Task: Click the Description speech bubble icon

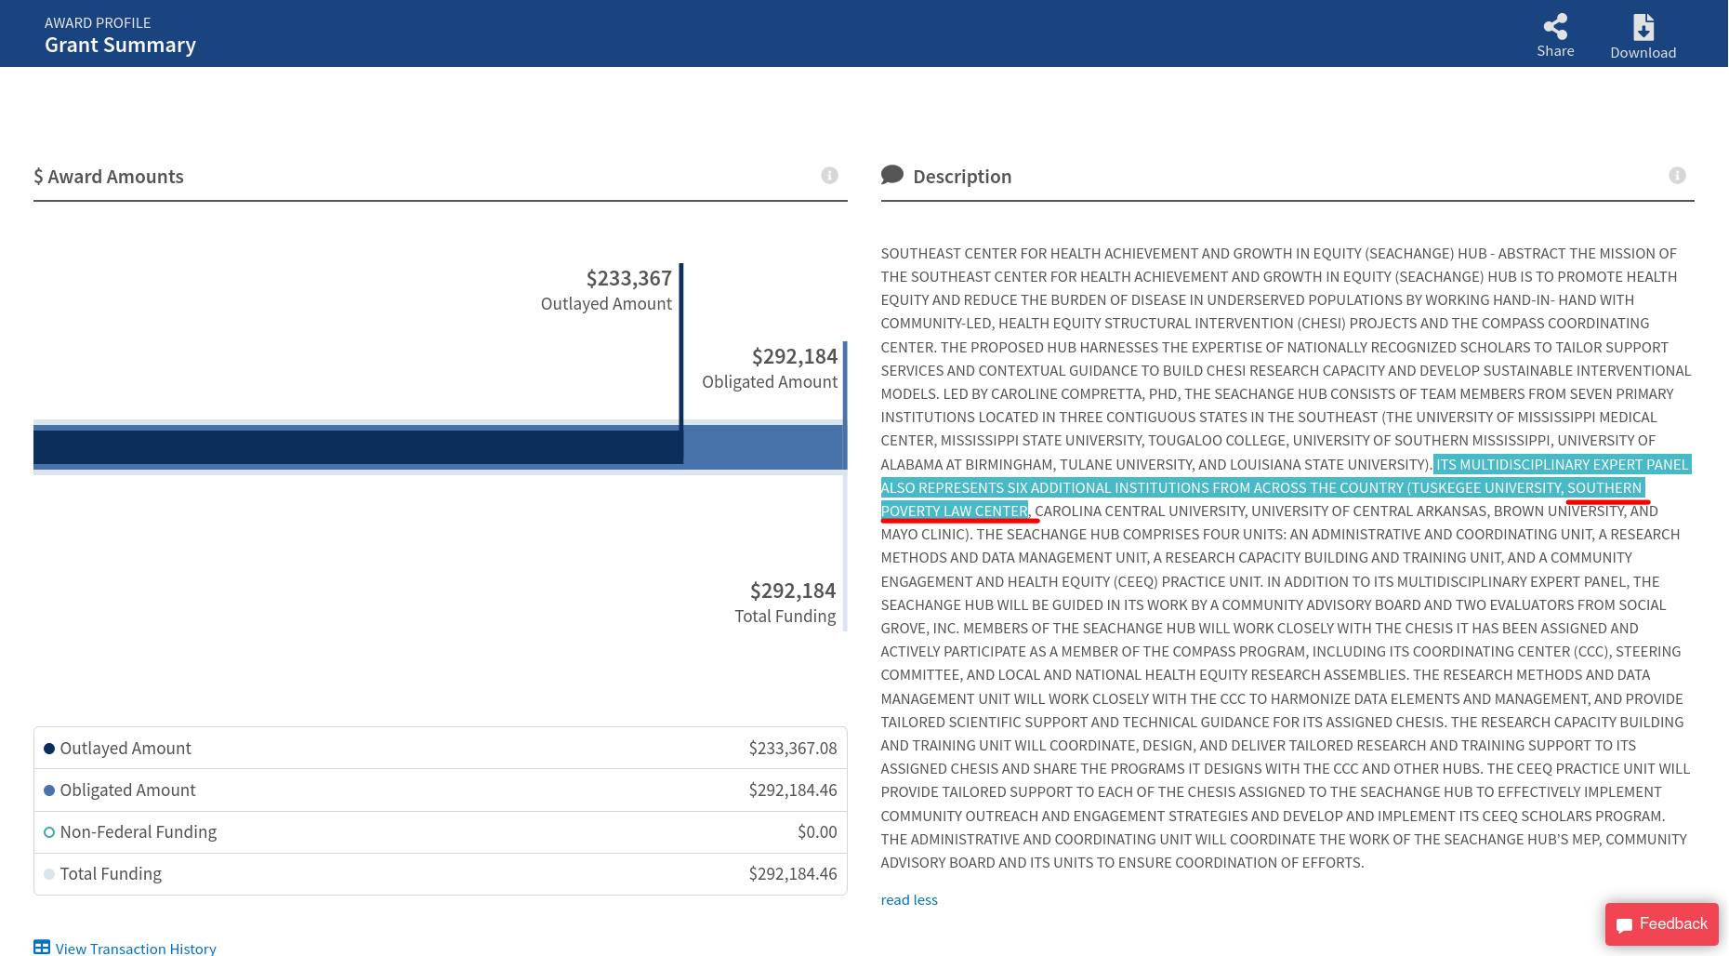Action: [892, 175]
